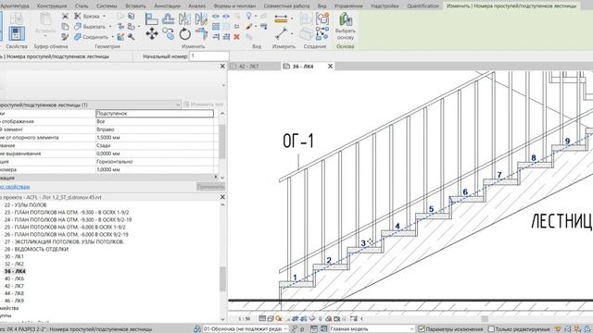The image size is (593, 333).
Task: Click the paint brush icon in Вид panel
Action: [x=249, y=27]
